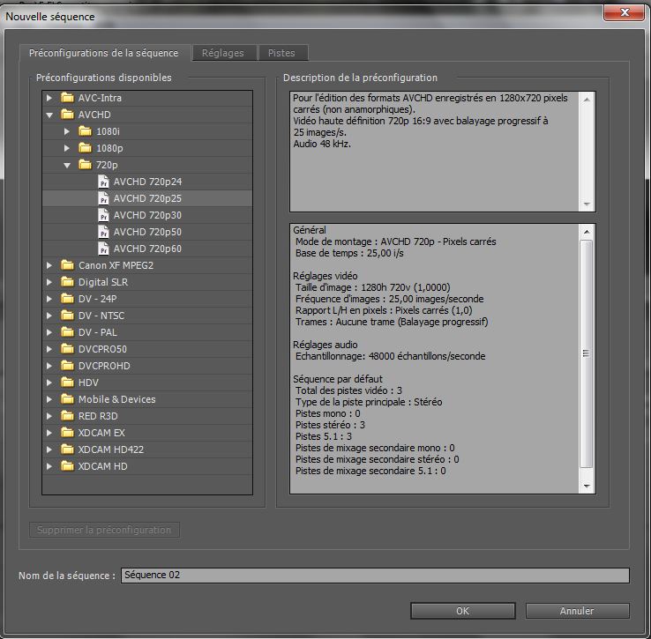The image size is (651, 639).
Task: Click the Mobile & Devices folder icon
Action: pyautogui.click(x=67, y=398)
